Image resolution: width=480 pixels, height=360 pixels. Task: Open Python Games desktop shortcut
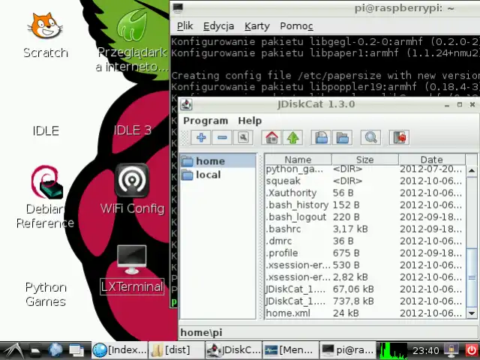(x=46, y=294)
